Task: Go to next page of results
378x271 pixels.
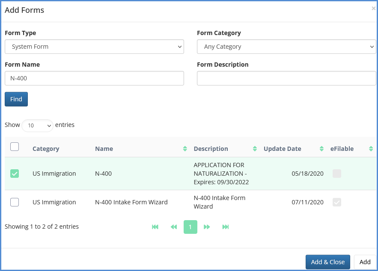Action: click(207, 227)
